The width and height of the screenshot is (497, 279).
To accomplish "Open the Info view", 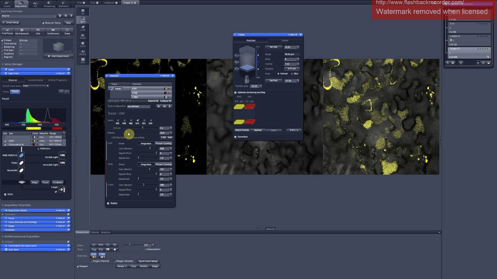I will coord(83,60).
